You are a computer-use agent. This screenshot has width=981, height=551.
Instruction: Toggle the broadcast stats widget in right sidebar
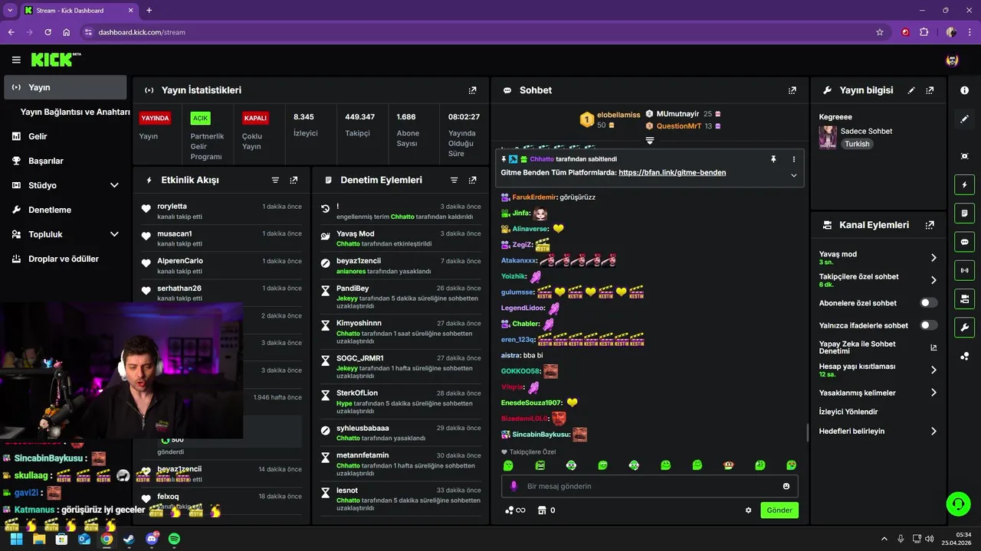pyautogui.click(x=964, y=270)
